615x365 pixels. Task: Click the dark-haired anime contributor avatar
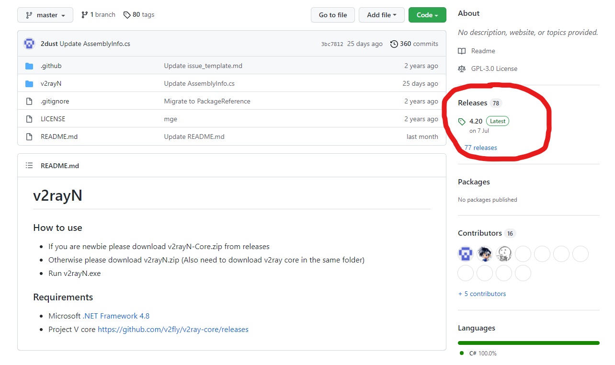(485, 254)
